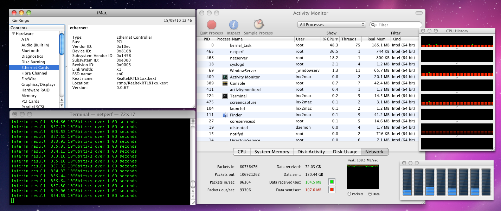Switch to the System Memory tab

272,152
